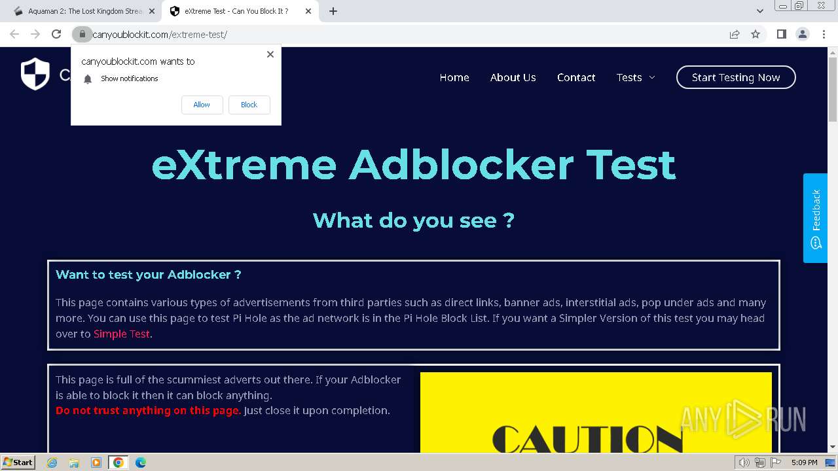Open the Chrome profile avatar
Screen dimensions: 838x471
(x=802, y=34)
